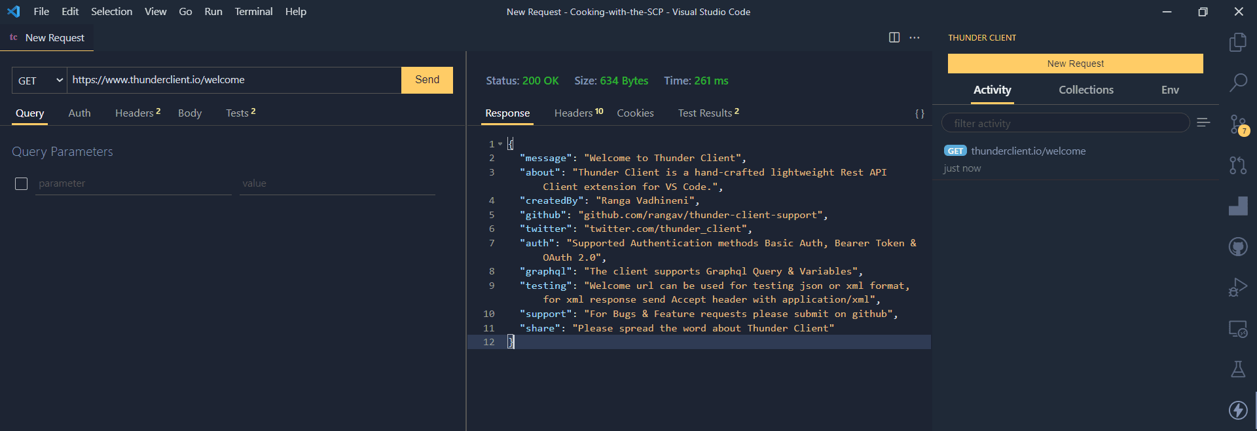Image resolution: width=1257 pixels, height=431 pixels.
Task: Switch to the Body tab
Action: pos(190,113)
